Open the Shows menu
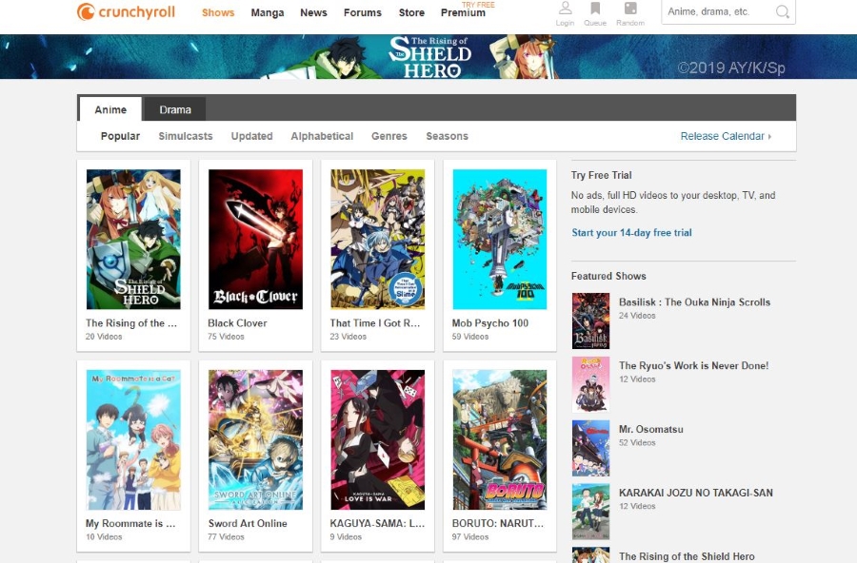Image resolution: width=857 pixels, height=563 pixels. tap(218, 12)
